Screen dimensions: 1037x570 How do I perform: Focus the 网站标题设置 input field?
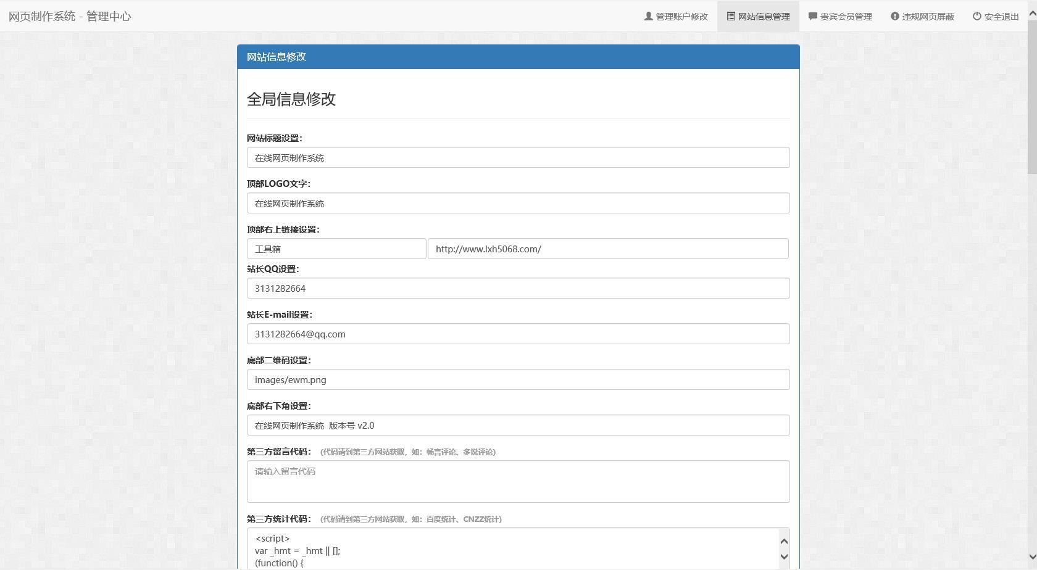tap(518, 157)
